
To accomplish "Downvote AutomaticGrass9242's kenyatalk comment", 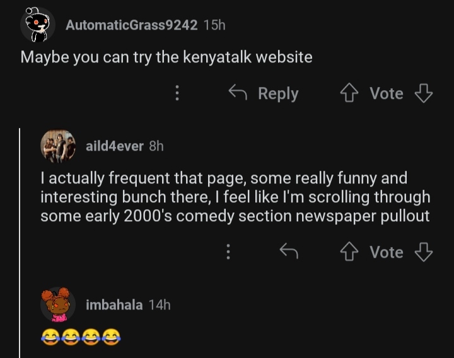I will click(x=423, y=94).
